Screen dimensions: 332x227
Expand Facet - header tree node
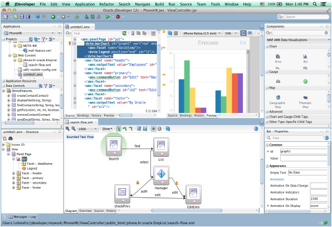tap(13, 173)
